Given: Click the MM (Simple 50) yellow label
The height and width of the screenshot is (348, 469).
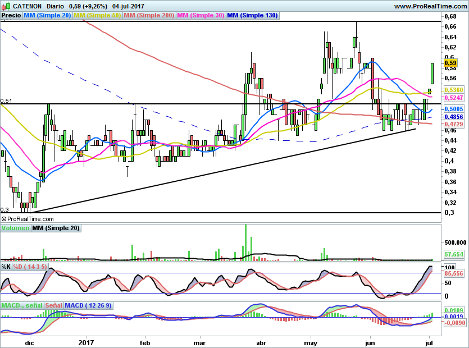Looking at the screenshot, I should pyautogui.click(x=97, y=15).
